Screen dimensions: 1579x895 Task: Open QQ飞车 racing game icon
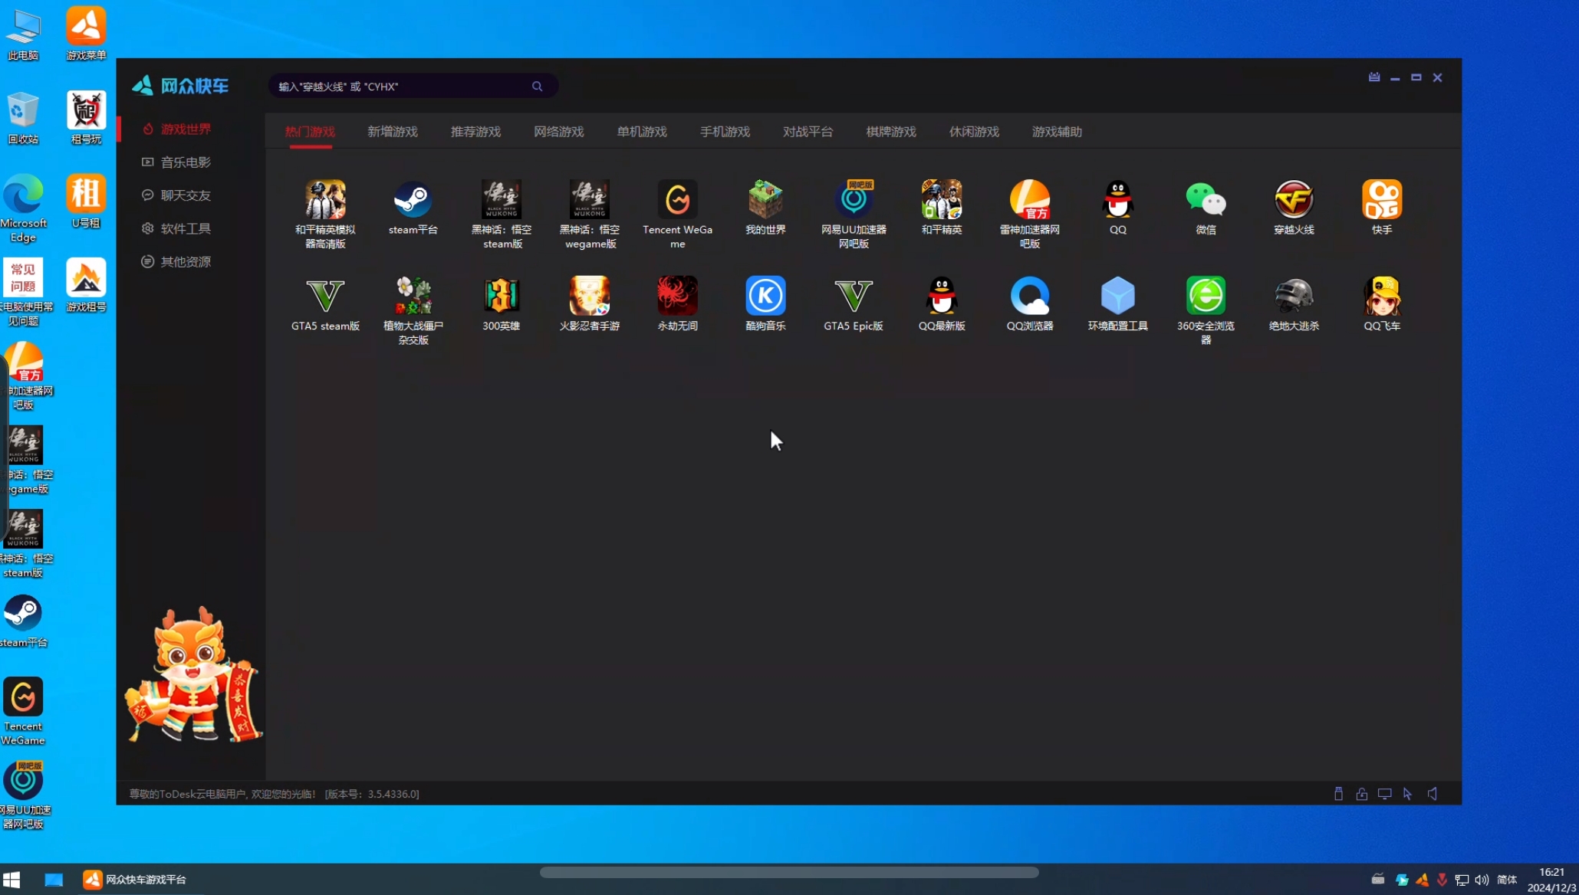(x=1381, y=297)
